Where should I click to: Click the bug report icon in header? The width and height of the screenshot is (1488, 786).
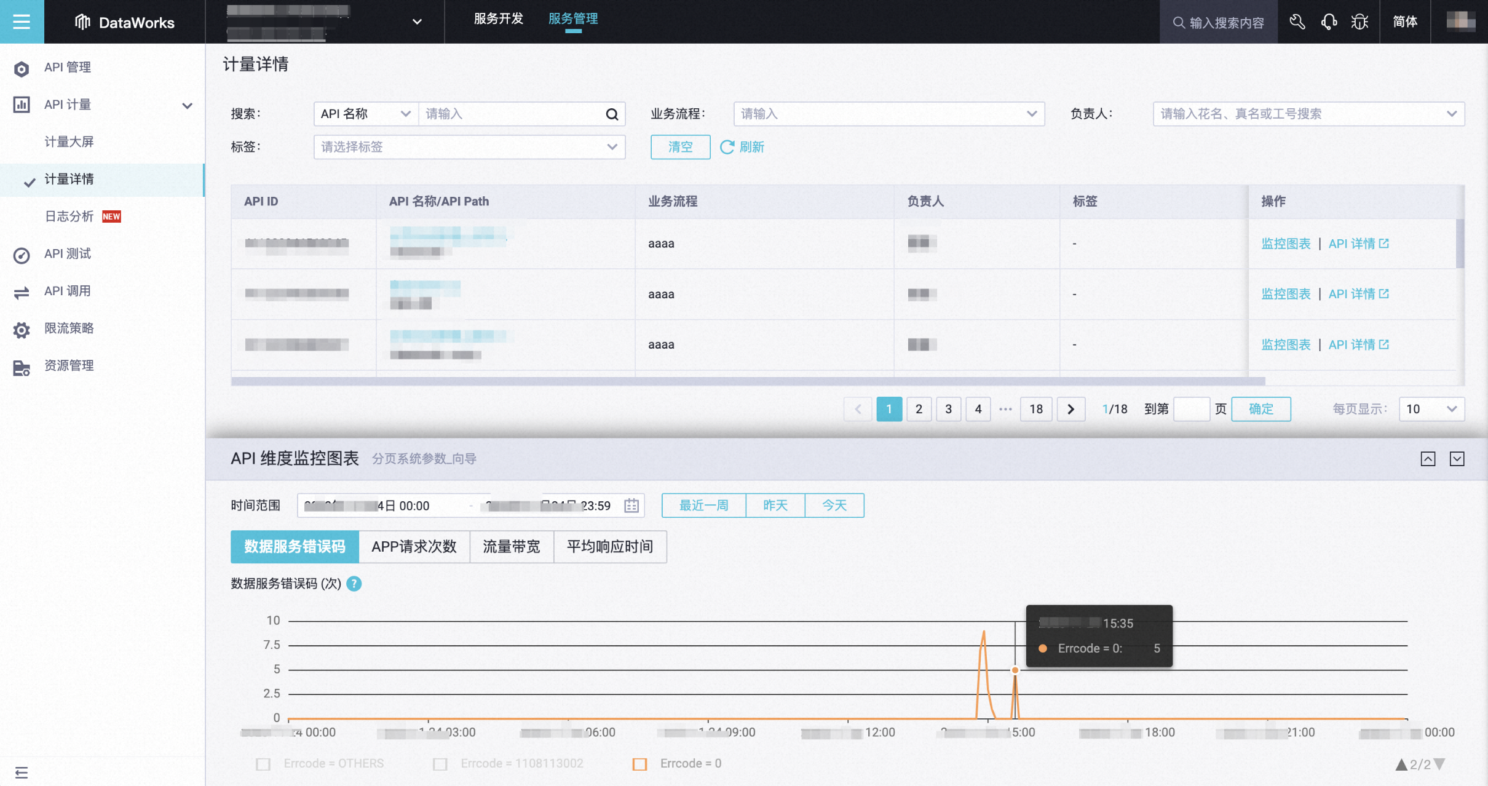point(1360,22)
